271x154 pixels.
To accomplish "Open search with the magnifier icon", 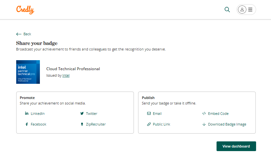I will [227, 10].
